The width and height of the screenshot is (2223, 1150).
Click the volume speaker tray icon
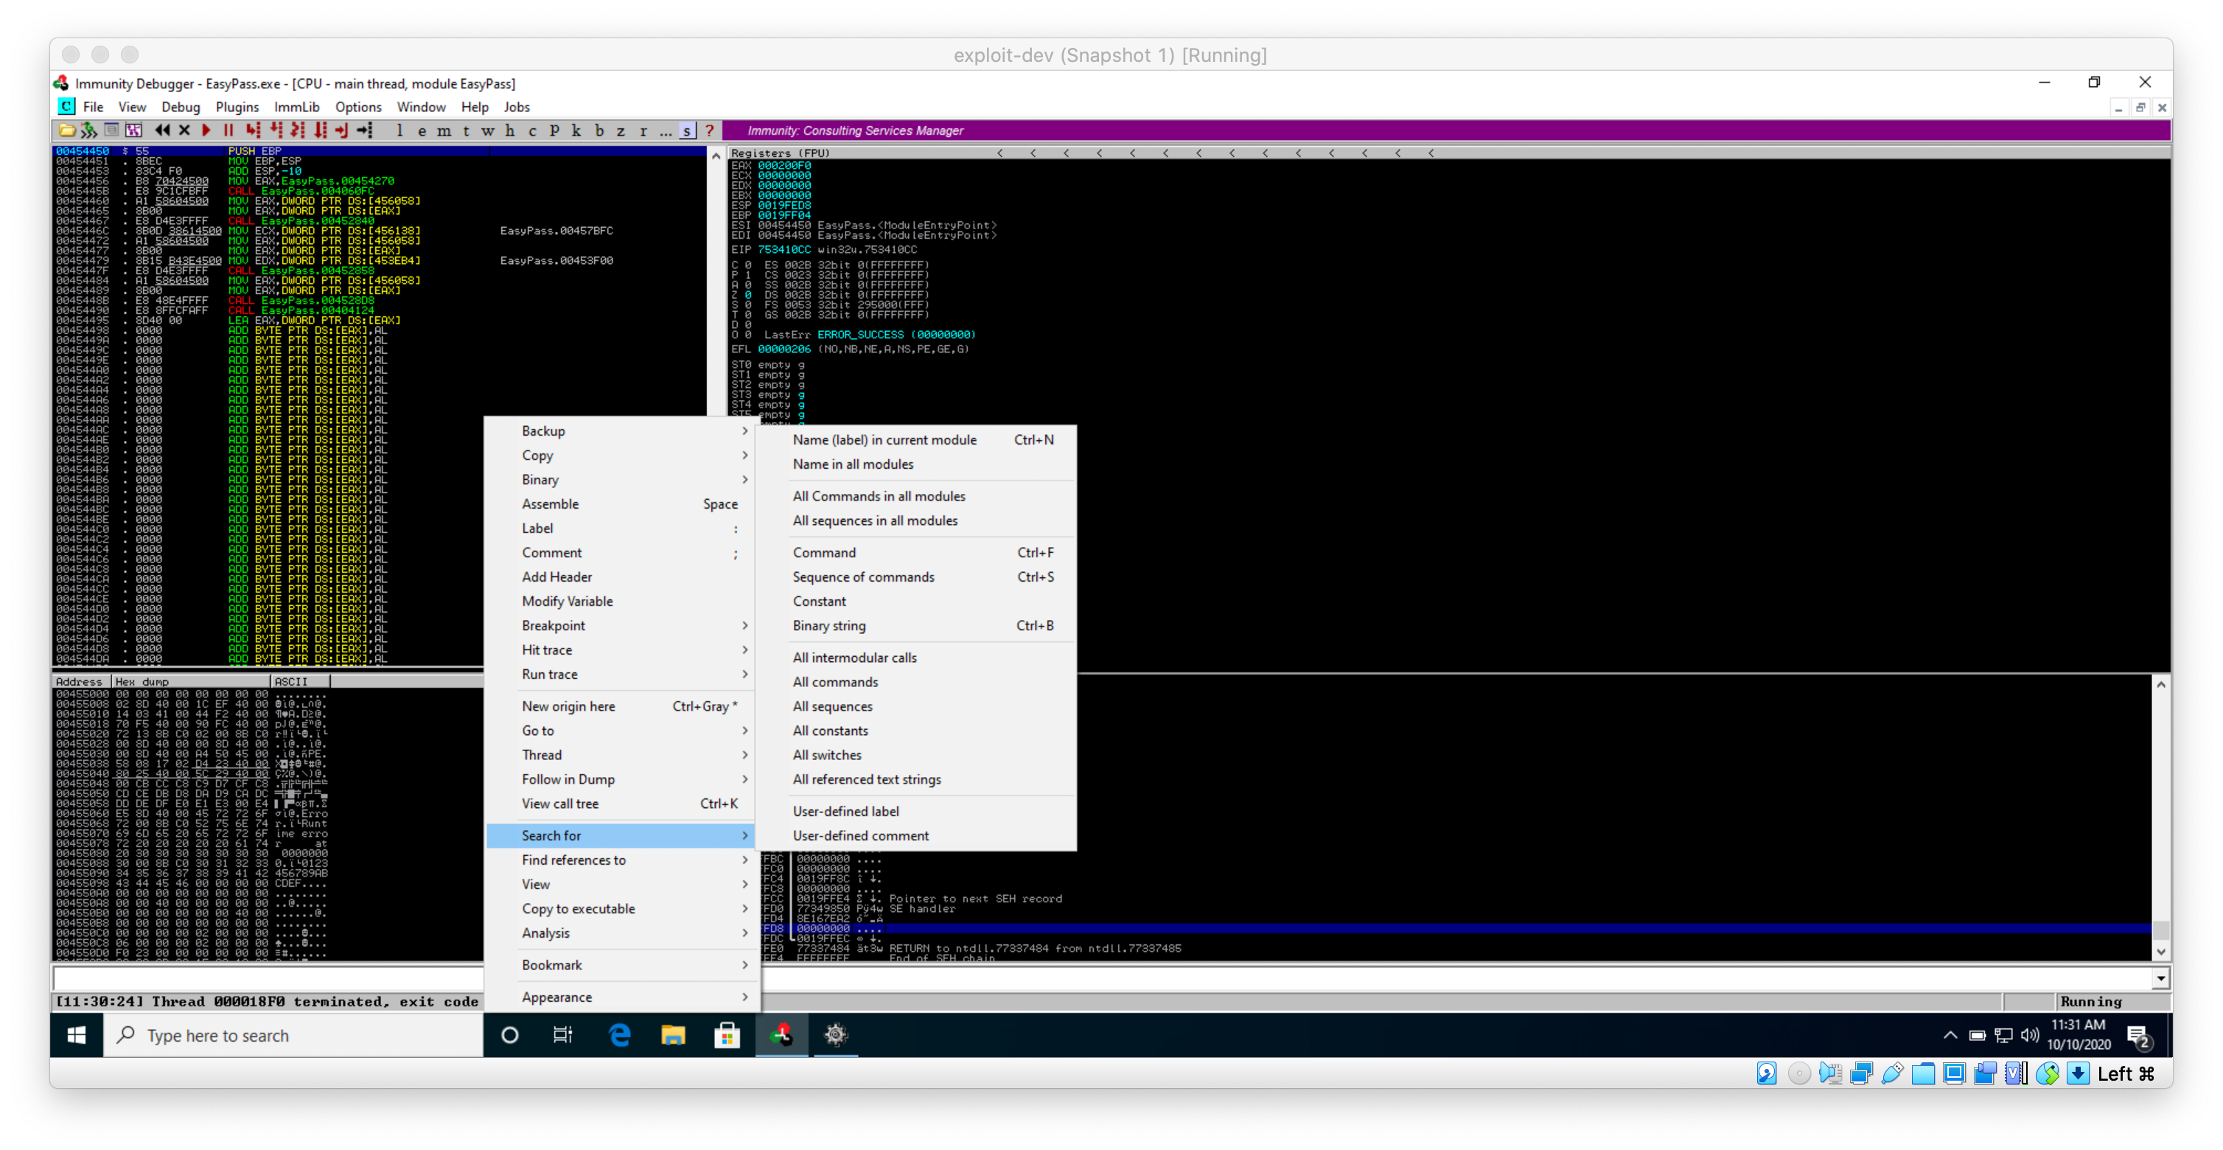coord(2030,1034)
